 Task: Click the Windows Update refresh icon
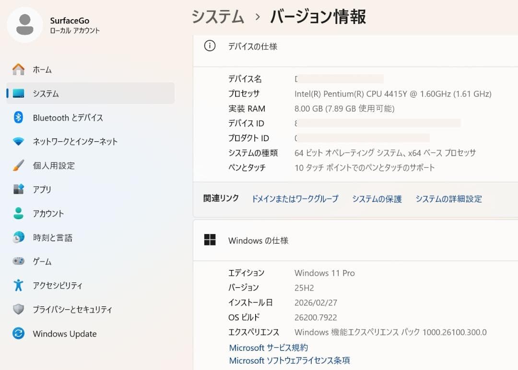(x=19, y=334)
